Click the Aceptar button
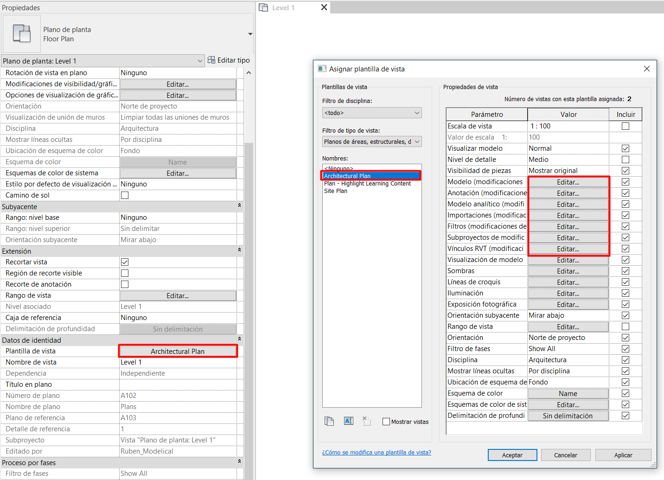 click(x=512, y=455)
